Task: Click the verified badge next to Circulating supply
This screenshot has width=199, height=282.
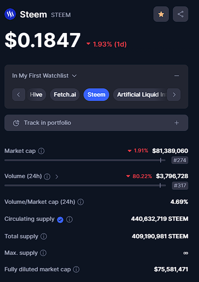Action: point(60,219)
